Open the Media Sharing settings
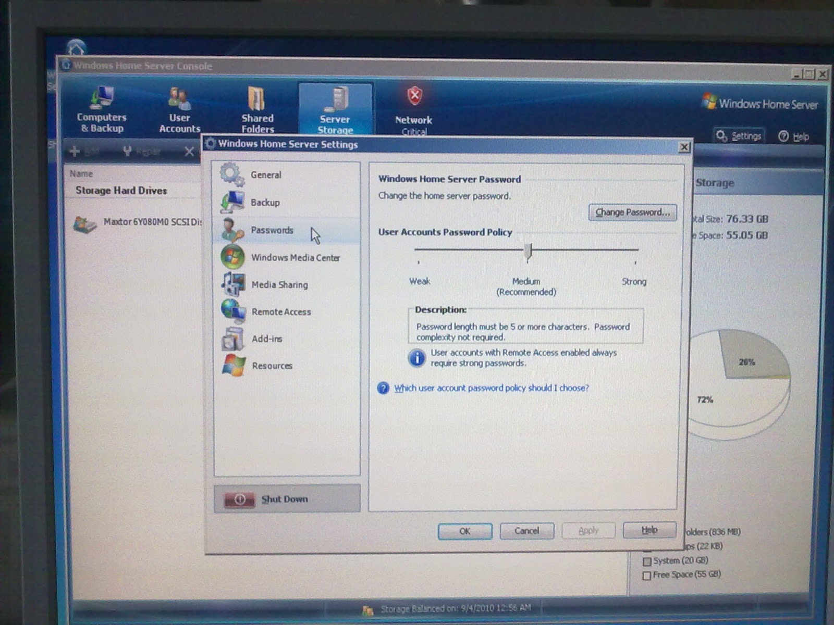The width and height of the screenshot is (834, 625). point(286,284)
